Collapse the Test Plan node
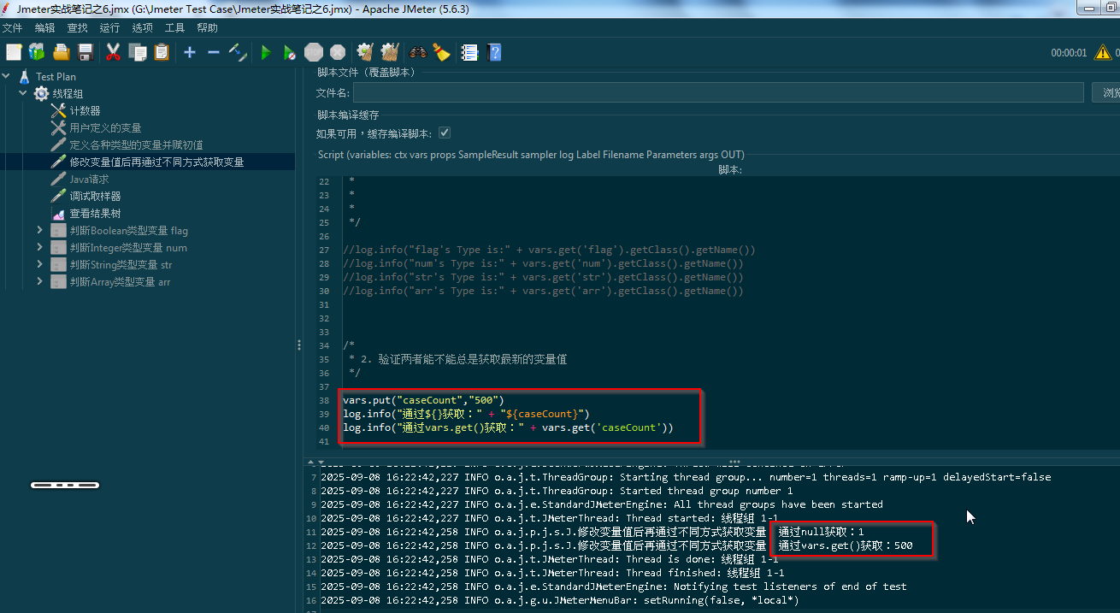 pyautogui.click(x=7, y=76)
